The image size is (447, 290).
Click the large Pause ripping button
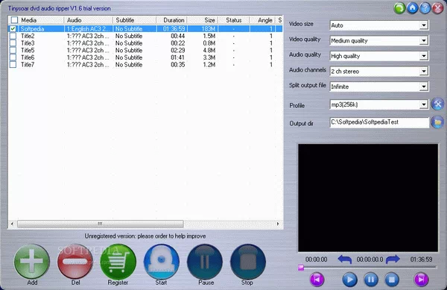(x=205, y=262)
